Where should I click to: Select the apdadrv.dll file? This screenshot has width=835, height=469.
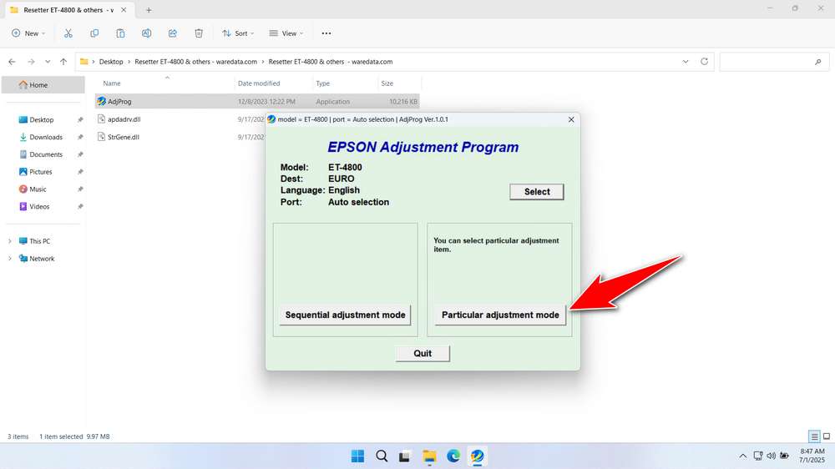tap(124, 119)
